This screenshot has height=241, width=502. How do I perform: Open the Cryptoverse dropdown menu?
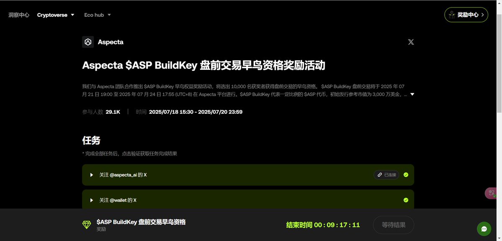(x=56, y=15)
